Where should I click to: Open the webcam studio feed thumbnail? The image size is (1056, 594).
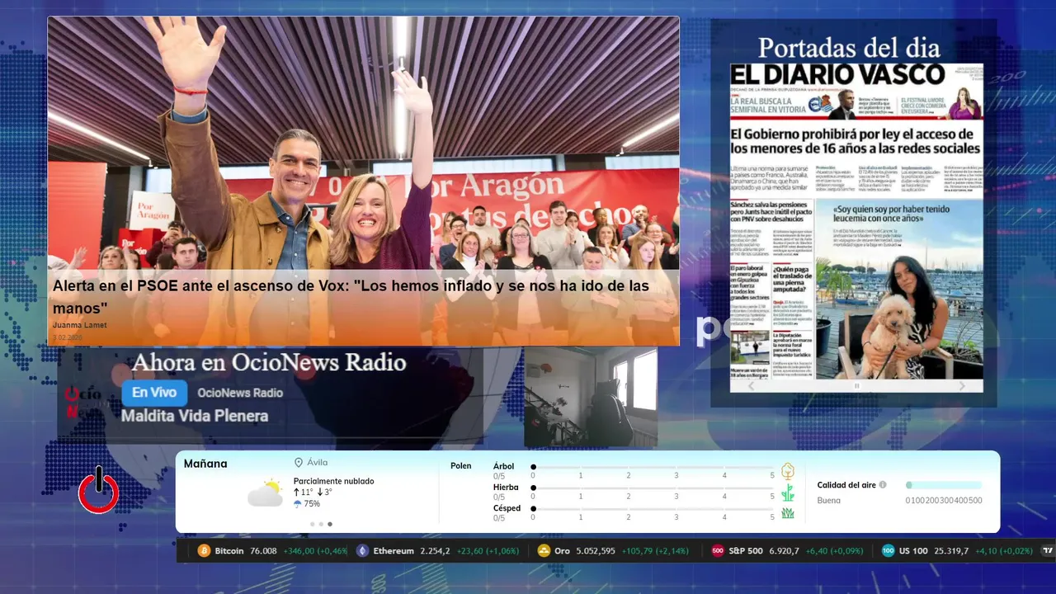pos(591,398)
